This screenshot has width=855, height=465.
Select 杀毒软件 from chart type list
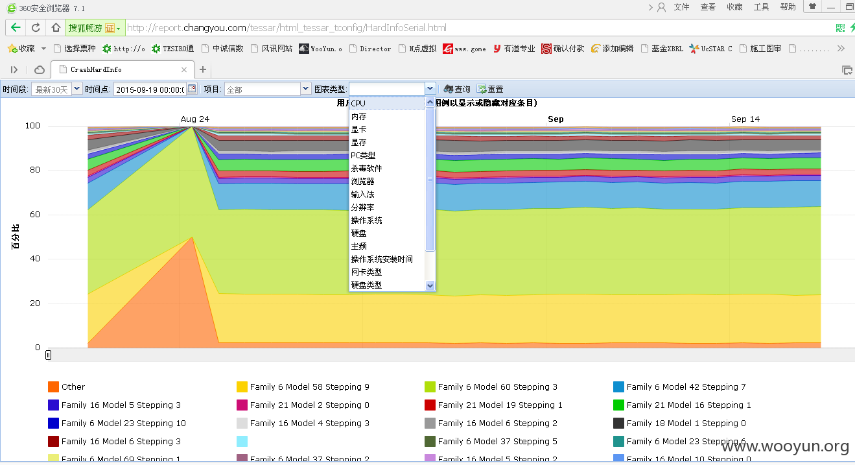387,168
